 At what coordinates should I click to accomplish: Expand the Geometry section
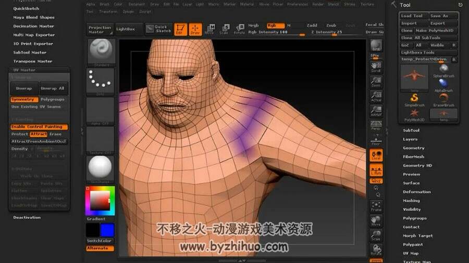(413, 148)
